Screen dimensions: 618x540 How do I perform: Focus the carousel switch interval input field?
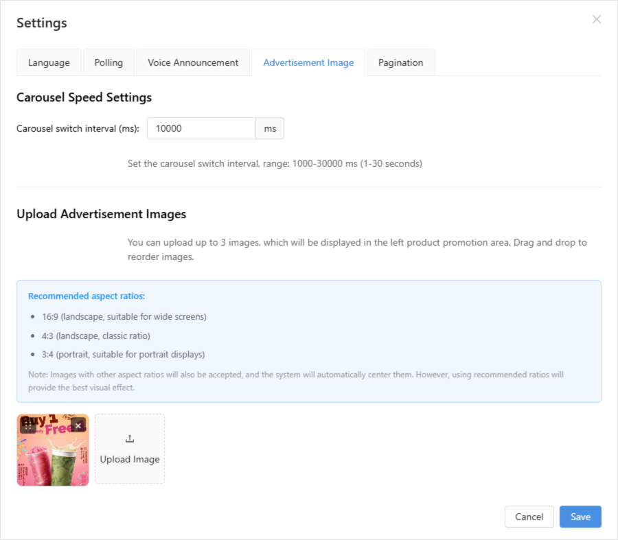(x=201, y=128)
